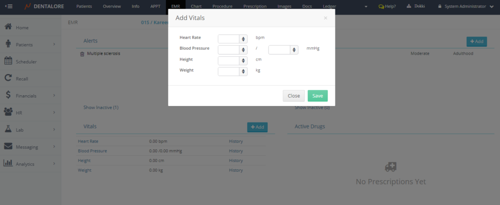Screen dimensions: 500x205
Task: Delete the Multiple sclerosis alert with trash icon
Action: (x=82, y=53)
